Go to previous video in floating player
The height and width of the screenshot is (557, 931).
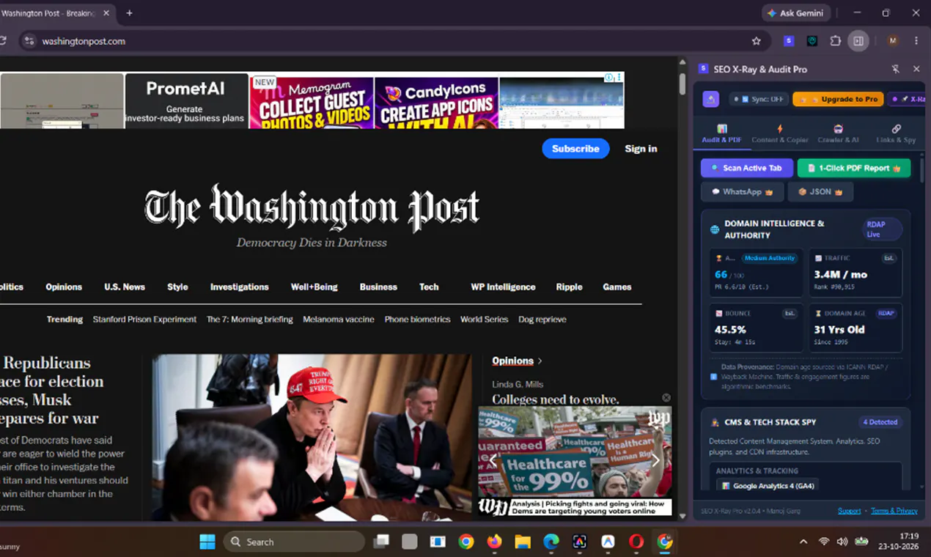493,461
